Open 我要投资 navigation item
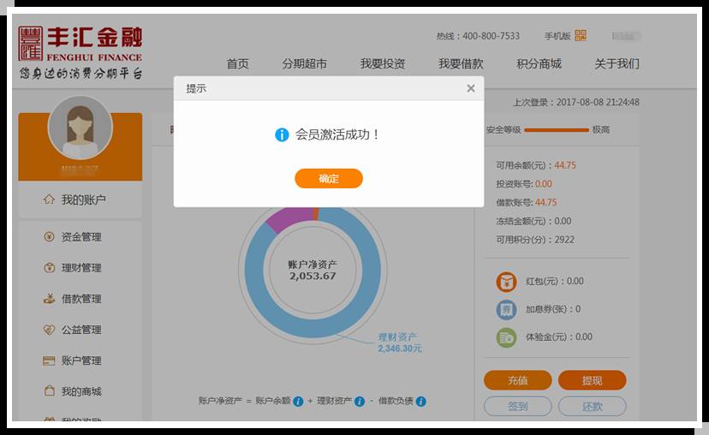Screen dimensions: 709x435 (383, 63)
